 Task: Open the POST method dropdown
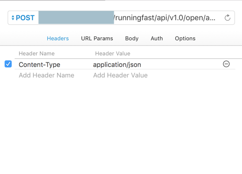(x=23, y=18)
